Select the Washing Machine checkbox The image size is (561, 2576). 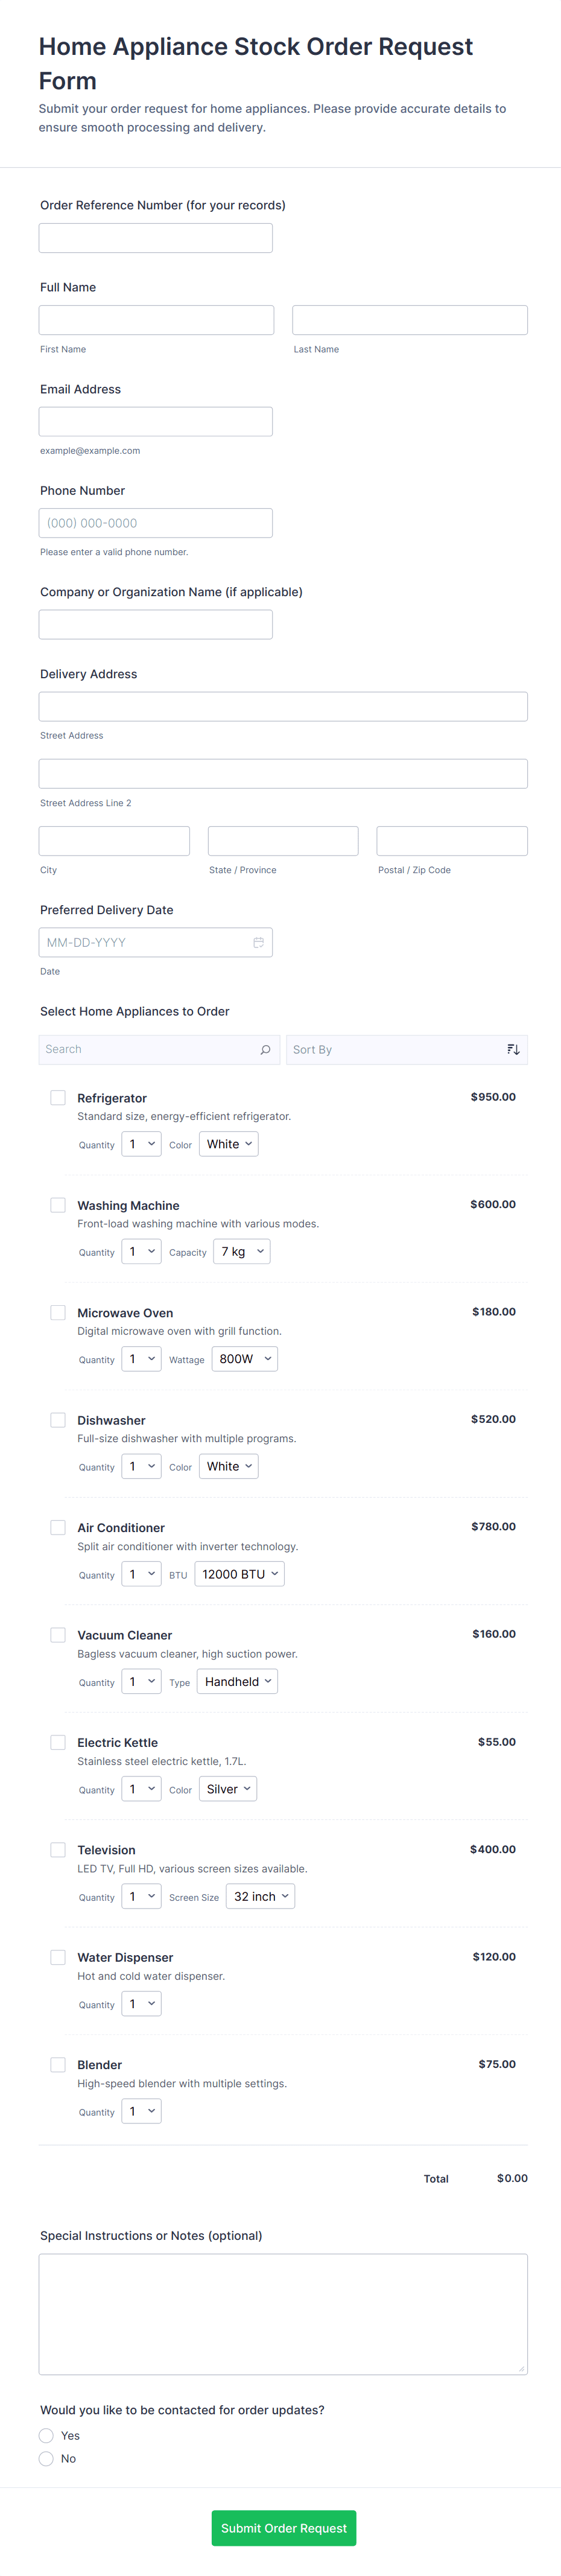[58, 1205]
